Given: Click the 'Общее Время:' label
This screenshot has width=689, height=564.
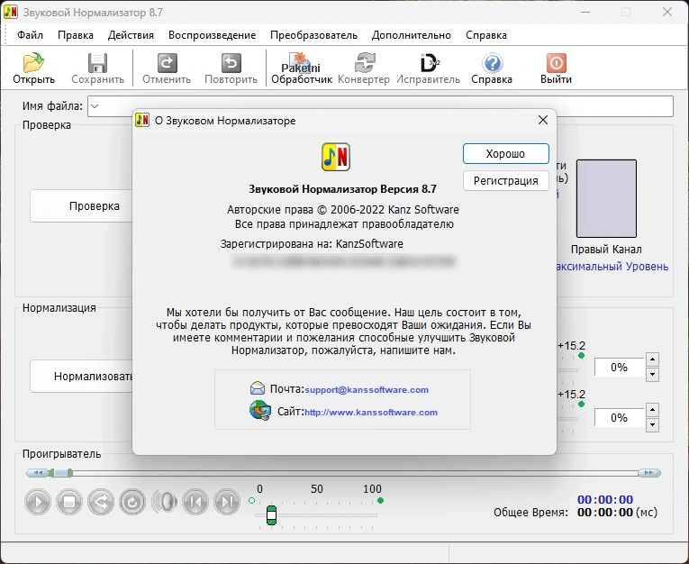Looking at the screenshot, I should (530, 512).
